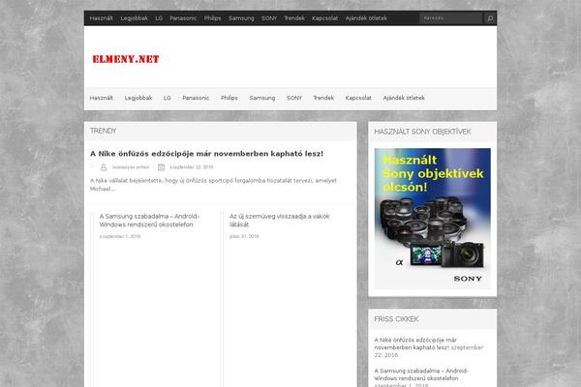Choose SONY in the light main menu
The image size is (581, 387).
tap(294, 98)
